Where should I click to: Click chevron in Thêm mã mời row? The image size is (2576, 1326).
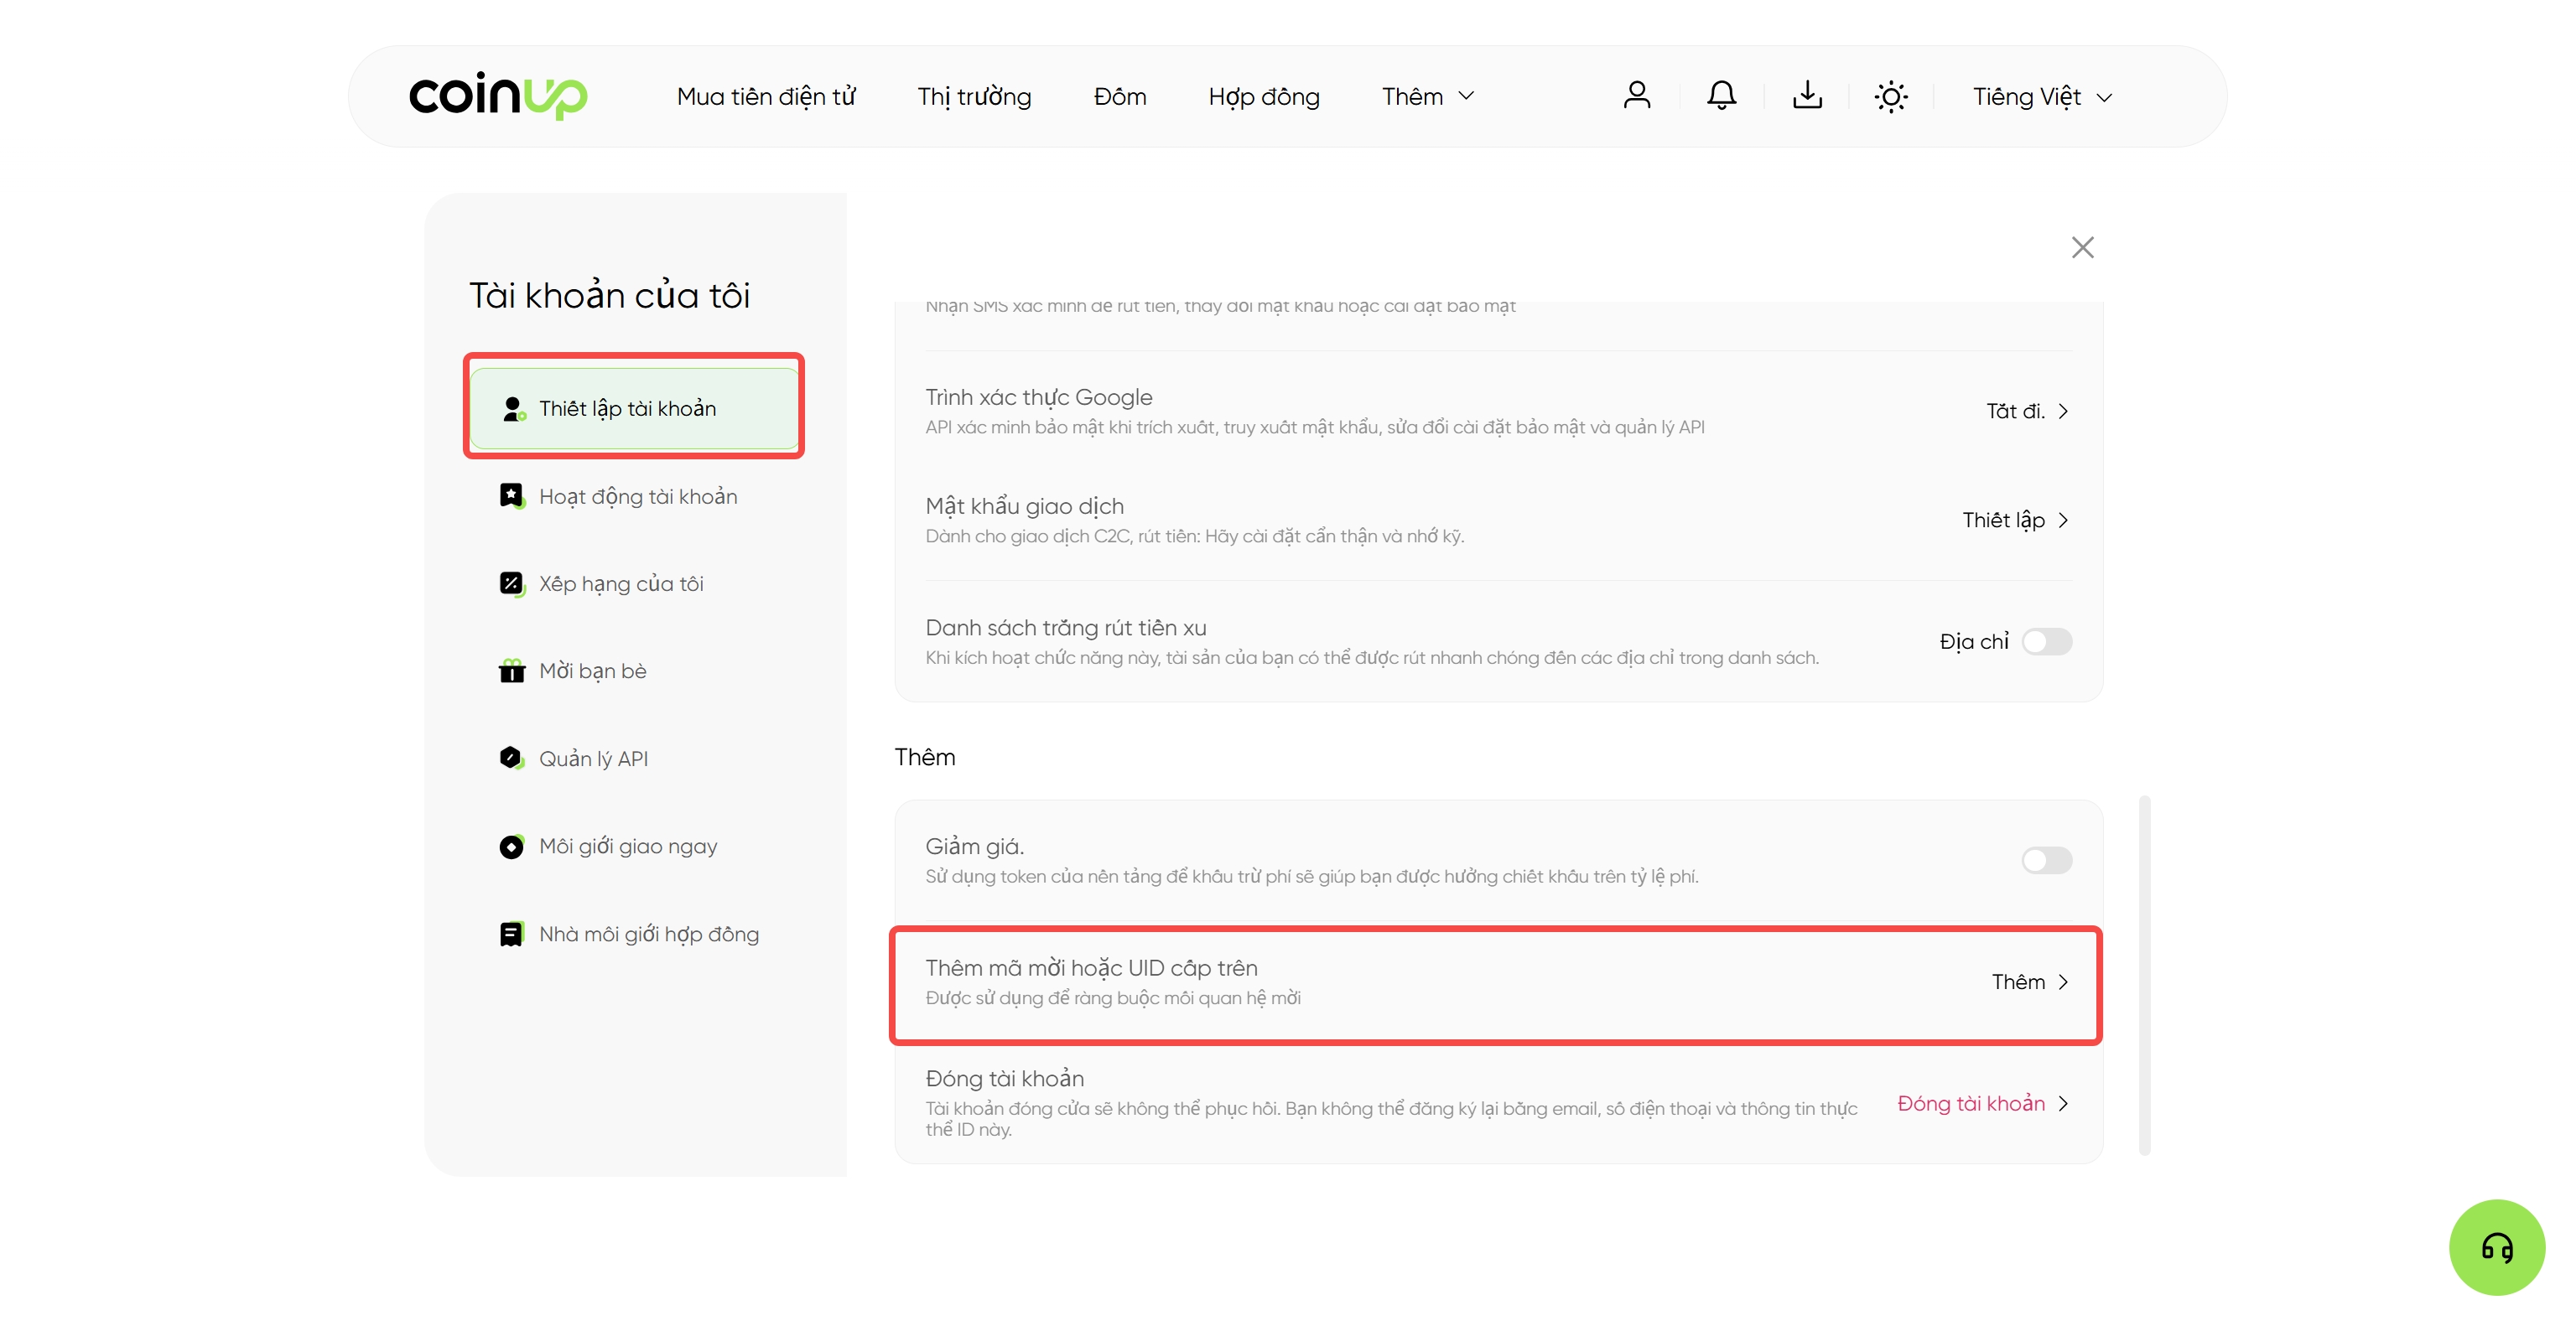[2063, 982]
